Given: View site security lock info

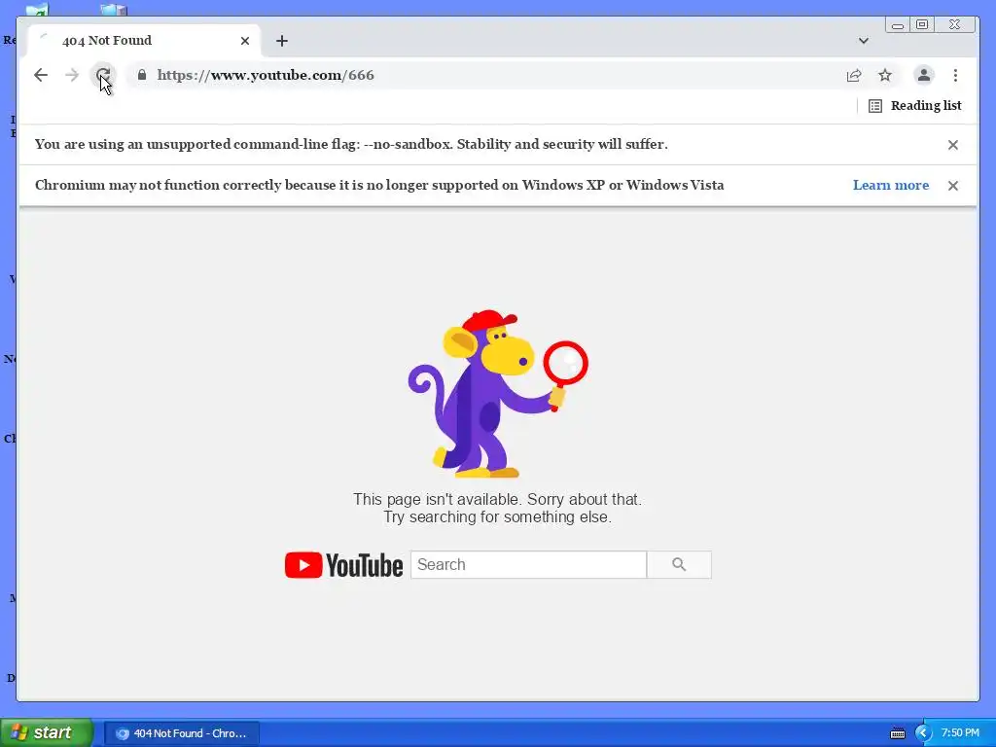Looking at the screenshot, I should 142,75.
